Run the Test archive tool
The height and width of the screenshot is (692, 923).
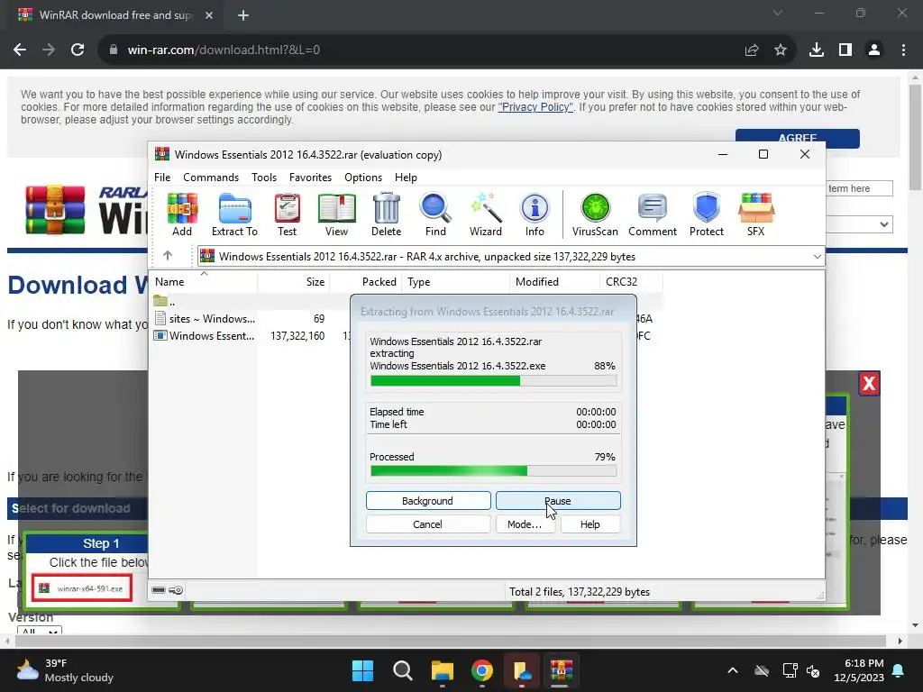(x=287, y=214)
